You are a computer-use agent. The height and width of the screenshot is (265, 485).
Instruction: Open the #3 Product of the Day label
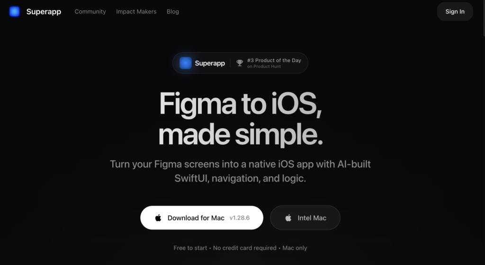pyautogui.click(x=274, y=60)
